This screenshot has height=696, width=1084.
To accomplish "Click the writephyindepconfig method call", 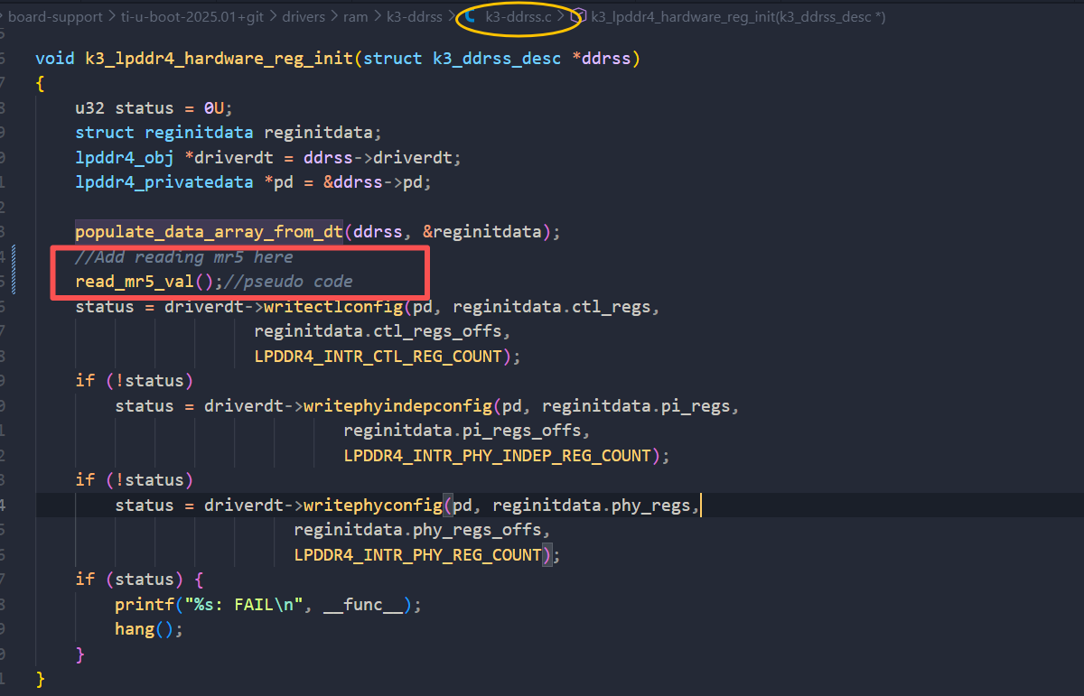I will [x=398, y=406].
